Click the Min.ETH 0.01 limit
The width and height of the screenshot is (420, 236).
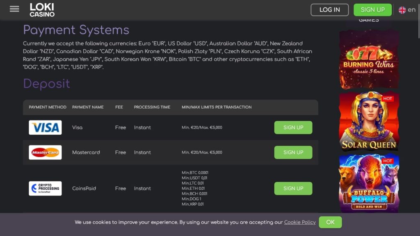[x=193, y=188]
